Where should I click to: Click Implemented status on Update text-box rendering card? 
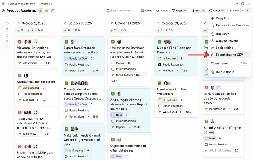pyautogui.click(x=29, y=88)
